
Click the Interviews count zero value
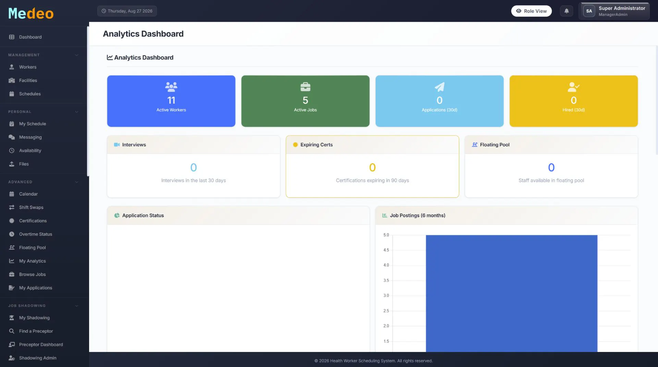click(x=193, y=167)
